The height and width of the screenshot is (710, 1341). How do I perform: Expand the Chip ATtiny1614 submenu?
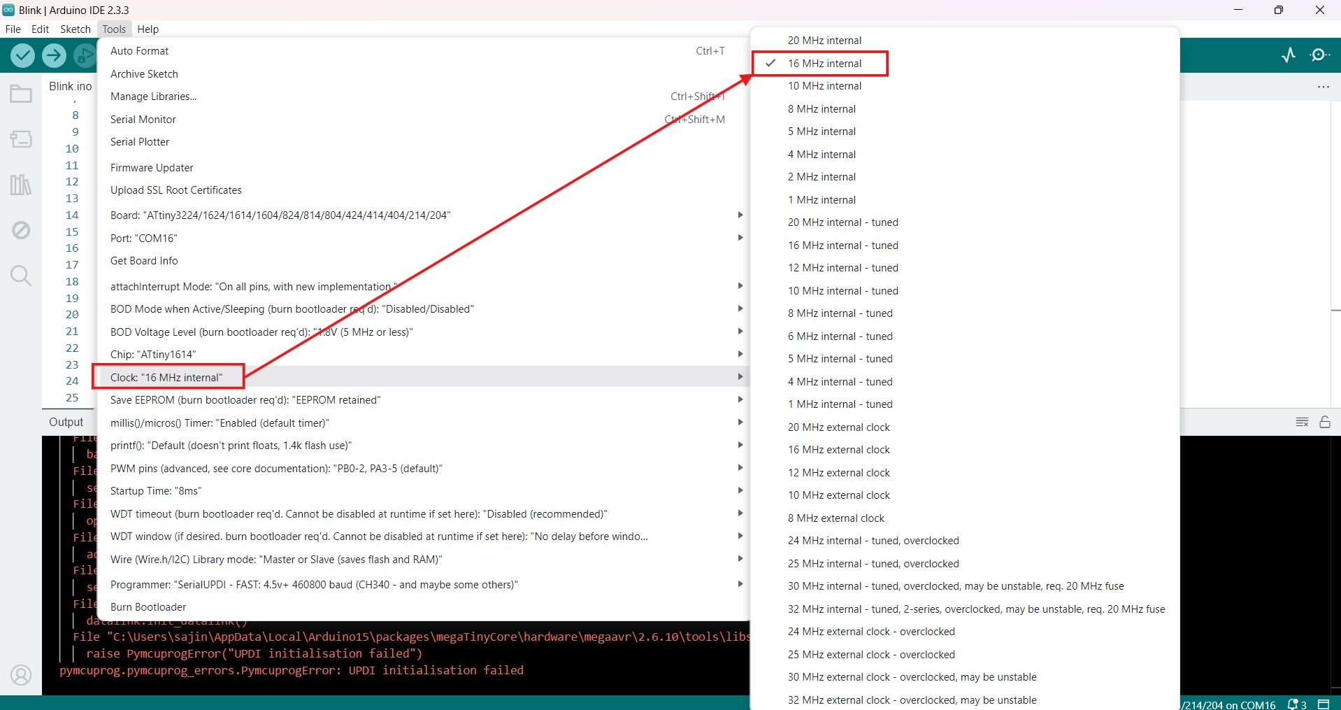tap(422, 355)
